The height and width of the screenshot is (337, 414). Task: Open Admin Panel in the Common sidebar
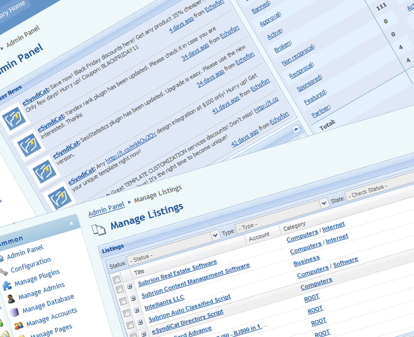pyautogui.click(x=25, y=252)
